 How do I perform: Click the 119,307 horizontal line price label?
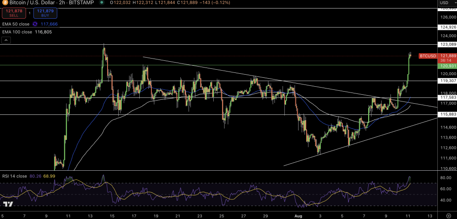pos(447,80)
